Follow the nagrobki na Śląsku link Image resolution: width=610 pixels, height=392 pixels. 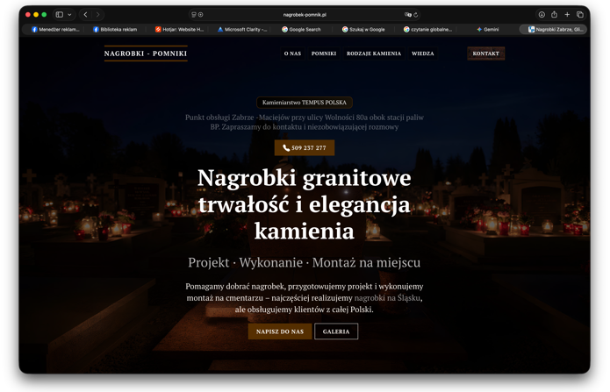[x=387, y=298]
